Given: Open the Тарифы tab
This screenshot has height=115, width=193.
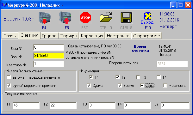Looking at the screenshot, I should [x=69, y=36].
